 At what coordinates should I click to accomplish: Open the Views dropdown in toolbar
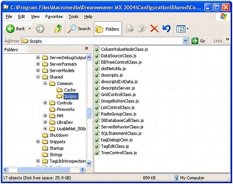[x=182, y=28]
